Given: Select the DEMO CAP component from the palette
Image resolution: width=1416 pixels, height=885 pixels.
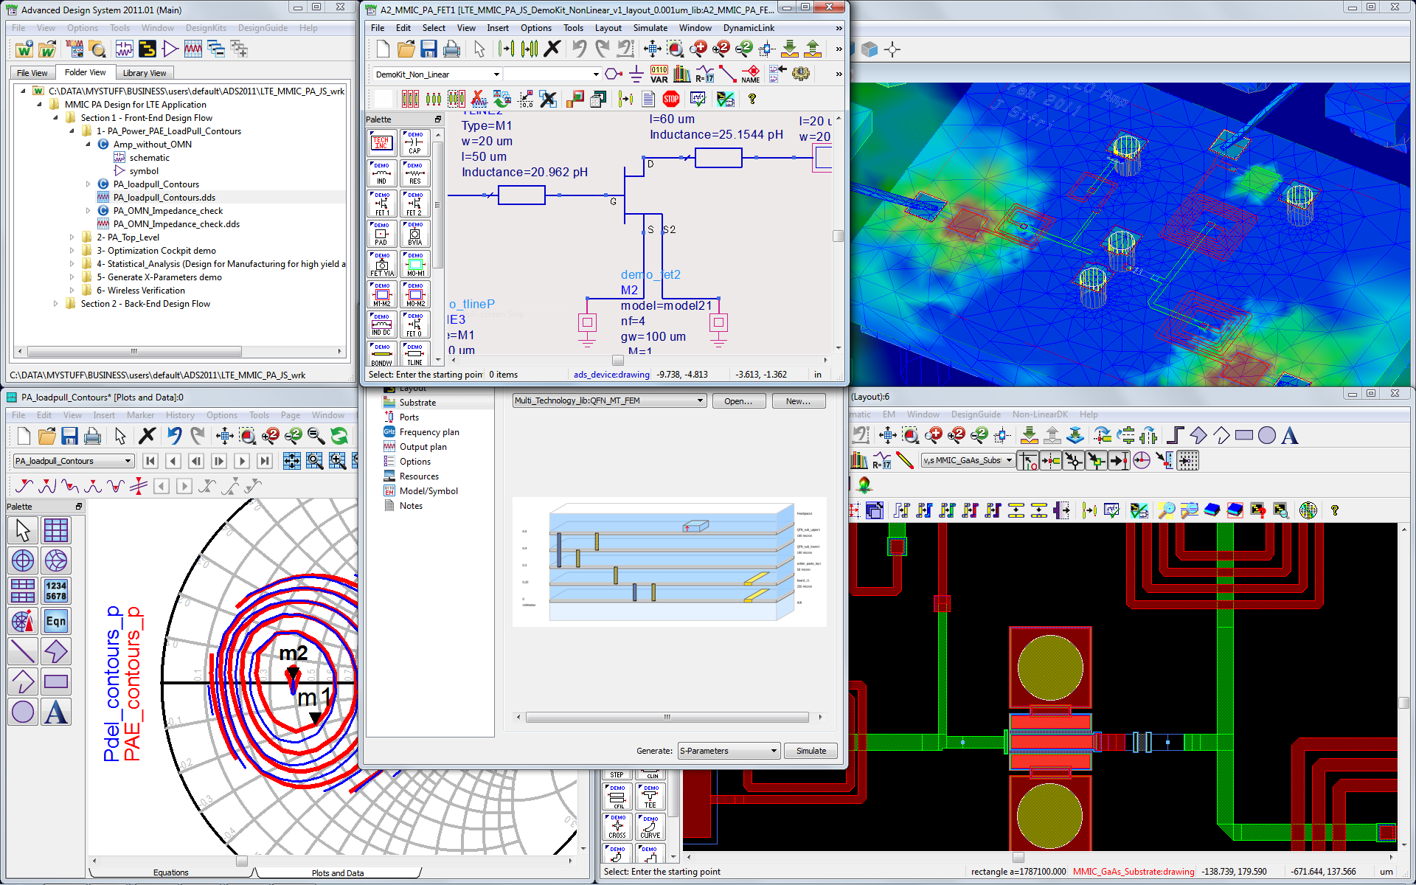Looking at the screenshot, I should pos(414,143).
